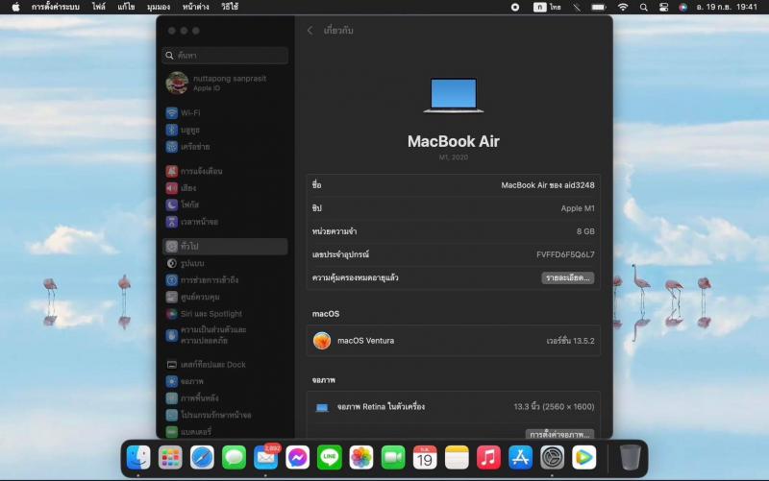769x481 pixels.
Task: Open Mail app with unread badge
Action: (266, 458)
